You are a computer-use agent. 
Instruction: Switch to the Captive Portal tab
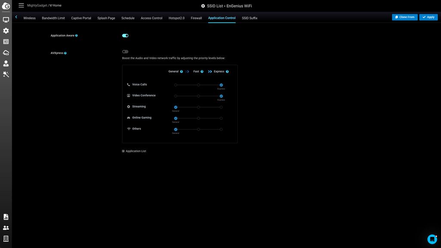81,18
